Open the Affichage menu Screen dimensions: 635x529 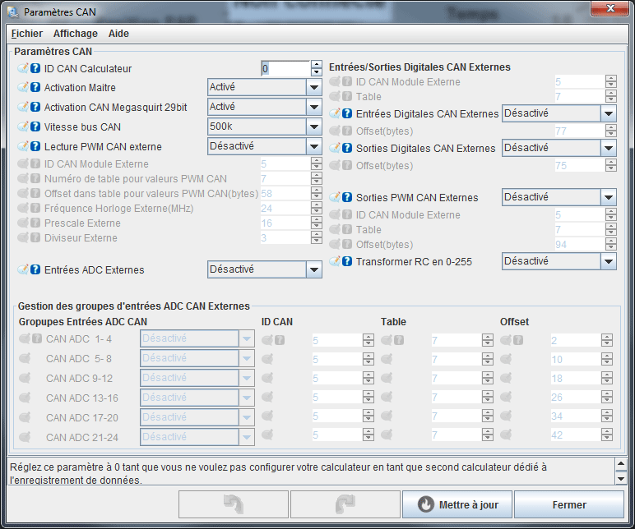(x=76, y=34)
